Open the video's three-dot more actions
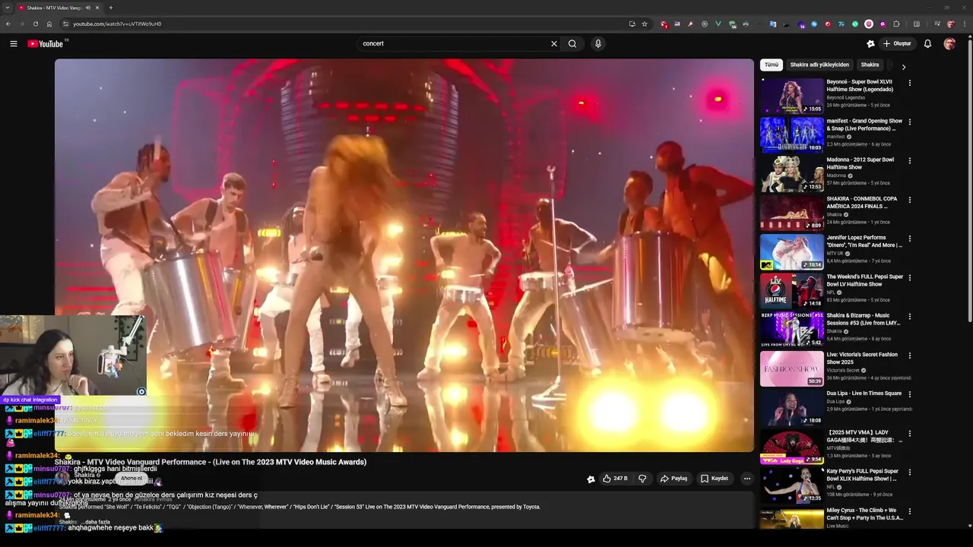 (x=746, y=479)
